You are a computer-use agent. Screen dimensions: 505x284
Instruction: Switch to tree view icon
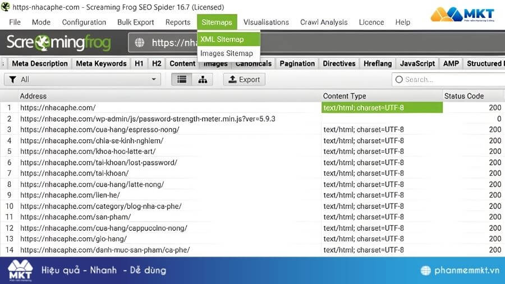[202, 80]
